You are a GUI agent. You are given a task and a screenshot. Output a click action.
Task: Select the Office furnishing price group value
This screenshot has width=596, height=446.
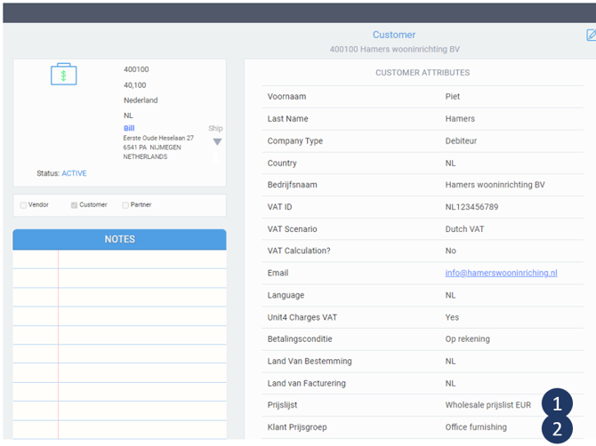[476, 427]
